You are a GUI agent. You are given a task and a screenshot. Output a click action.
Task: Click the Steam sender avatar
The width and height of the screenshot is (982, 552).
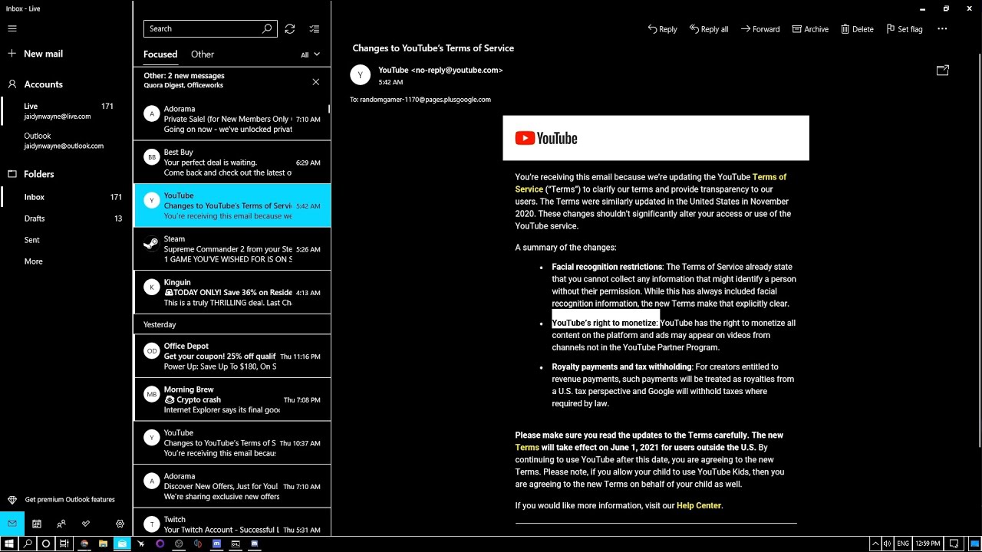(x=151, y=244)
